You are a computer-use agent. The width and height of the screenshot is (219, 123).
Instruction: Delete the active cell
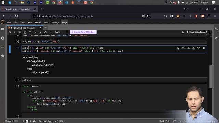204,48
